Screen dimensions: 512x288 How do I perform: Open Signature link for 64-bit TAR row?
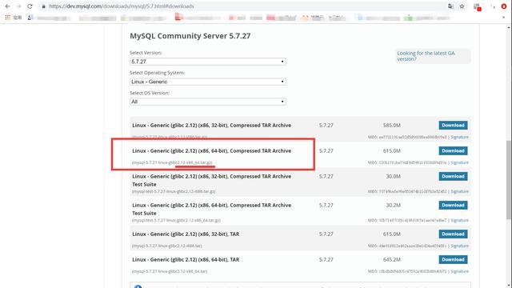click(x=459, y=271)
